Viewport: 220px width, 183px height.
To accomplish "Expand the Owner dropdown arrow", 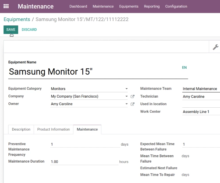I will (x=126, y=104).
